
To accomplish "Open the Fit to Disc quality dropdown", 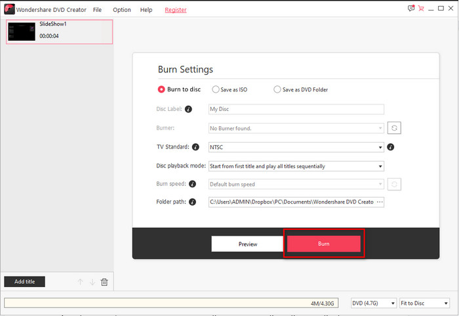I will click(424, 303).
